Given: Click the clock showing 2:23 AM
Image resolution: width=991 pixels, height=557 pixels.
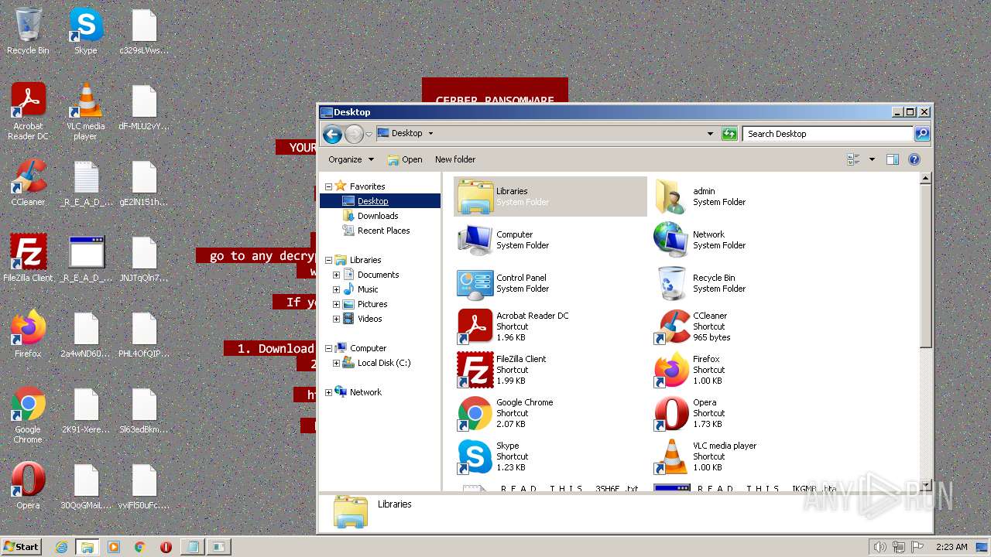Looking at the screenshot, I should [952, 547].
